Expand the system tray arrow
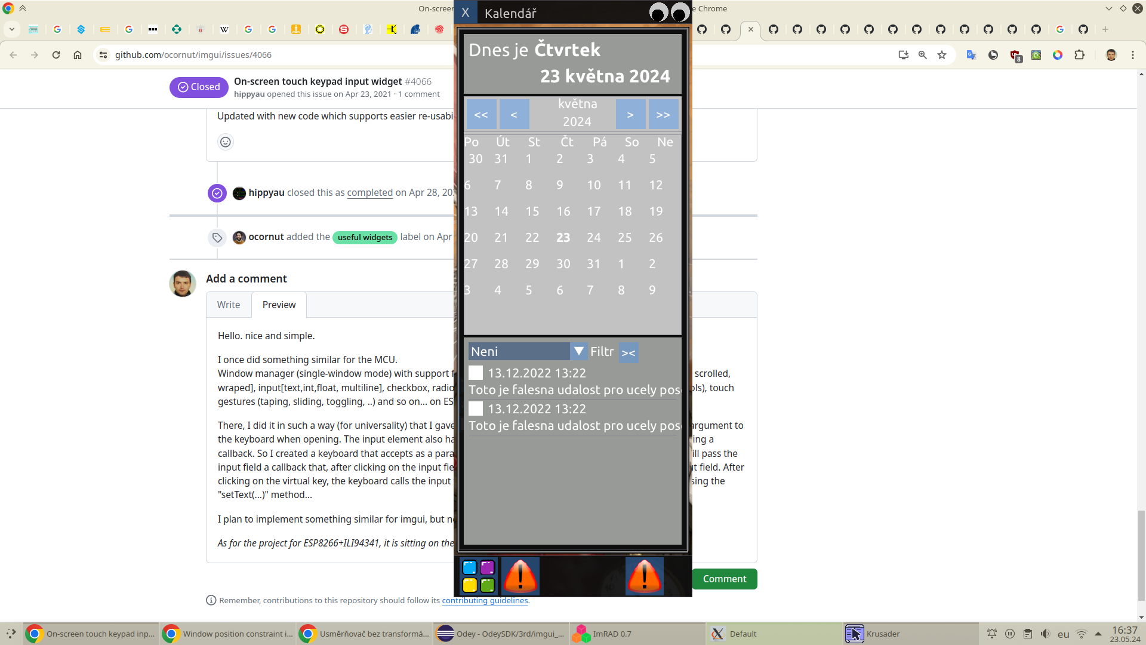Viewport: 1146px width, 645px height. [x=1098, y=634]
